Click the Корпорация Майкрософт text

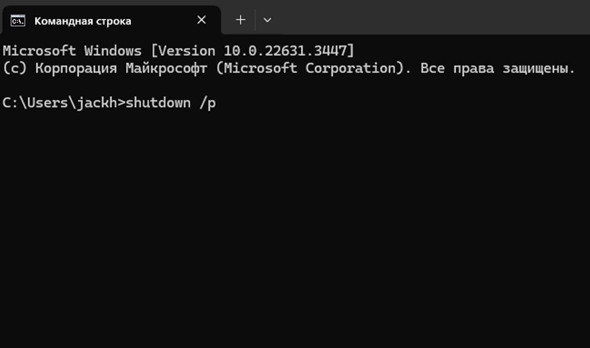pos(121,68)
